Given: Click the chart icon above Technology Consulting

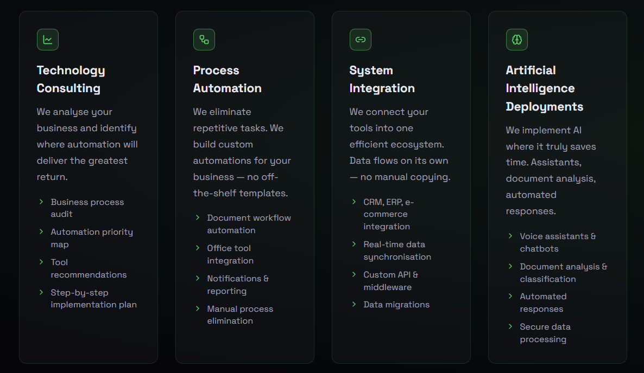Looking at the screenshot, I should 48,40.
